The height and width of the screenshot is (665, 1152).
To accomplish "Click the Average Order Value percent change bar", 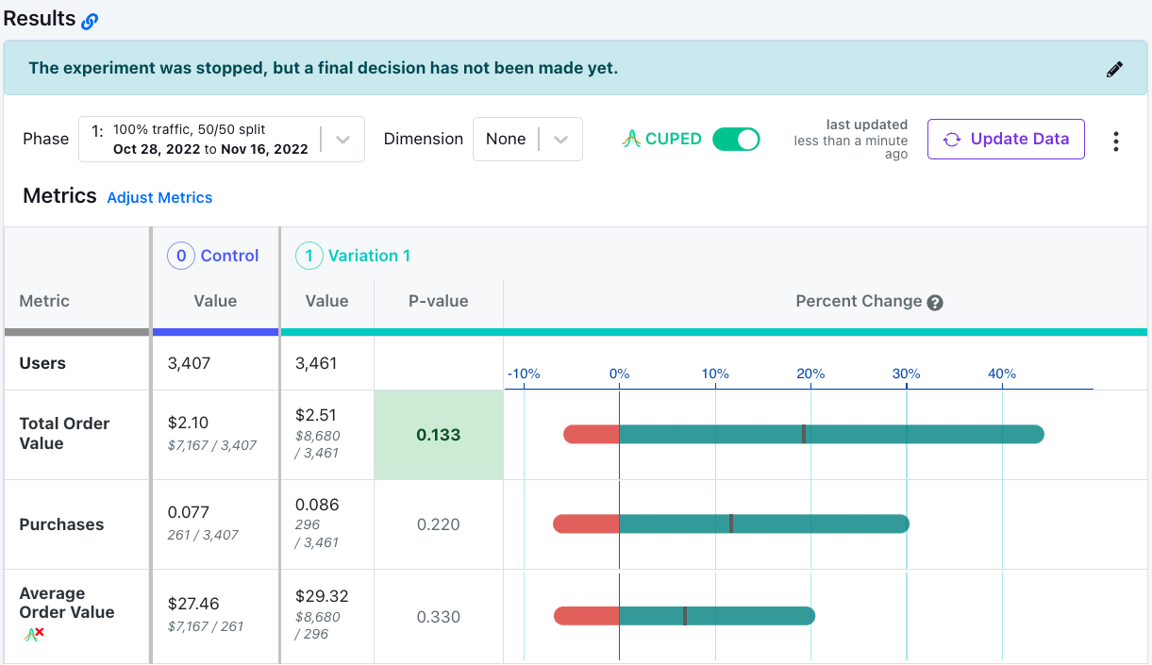I will pos(684,616).
